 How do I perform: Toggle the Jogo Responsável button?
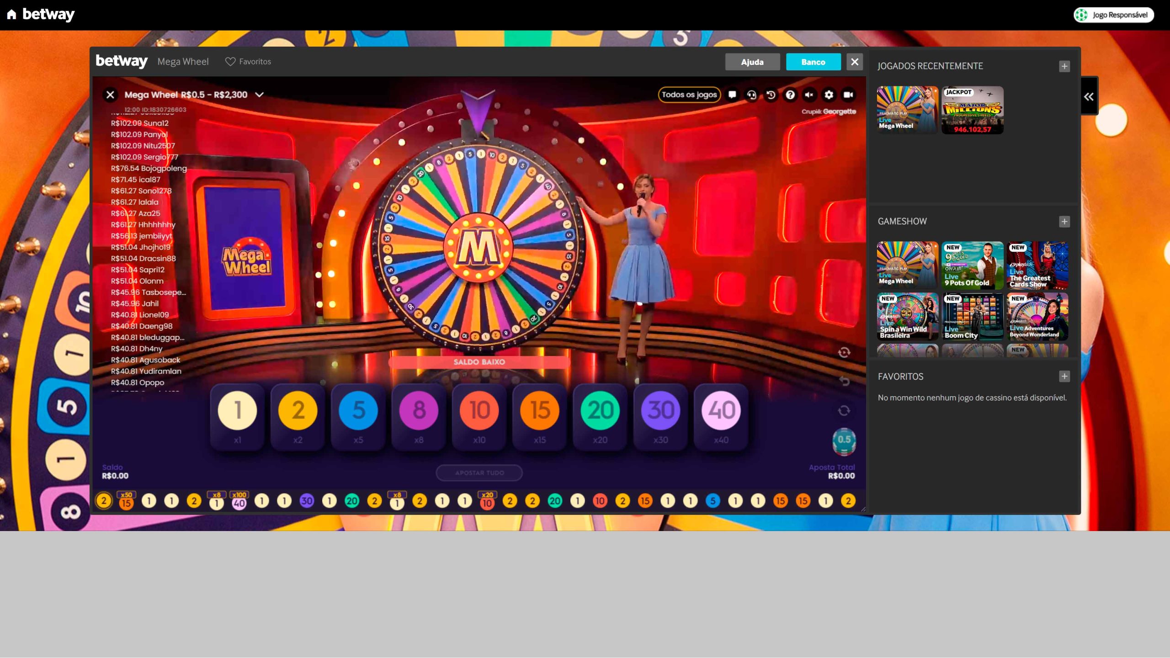click(1113, 14)
